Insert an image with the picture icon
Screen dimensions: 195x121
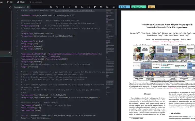click(x=82, y=7)
